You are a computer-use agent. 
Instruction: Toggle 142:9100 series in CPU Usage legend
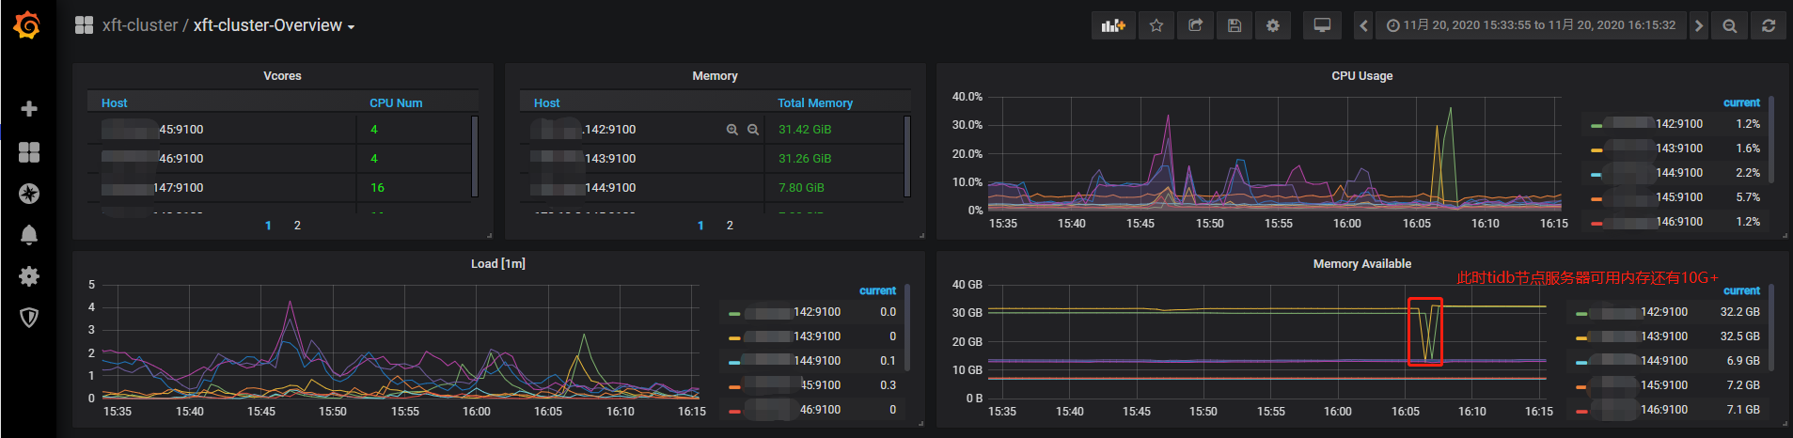1678,124
